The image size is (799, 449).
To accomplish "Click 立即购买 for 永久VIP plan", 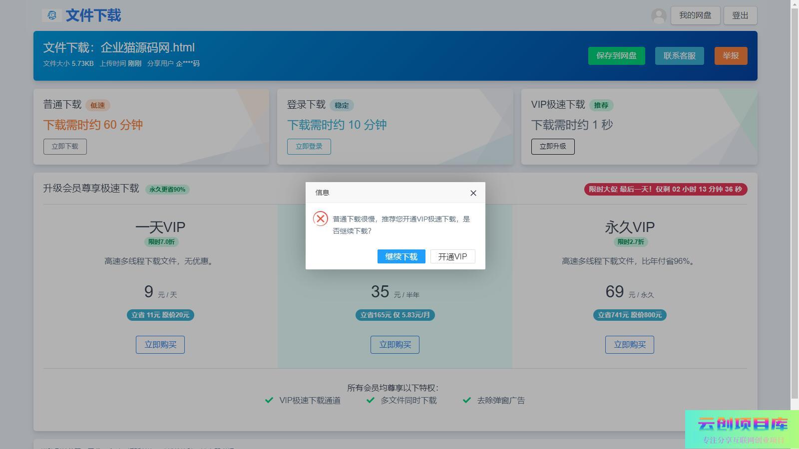I will click(629, 345).
